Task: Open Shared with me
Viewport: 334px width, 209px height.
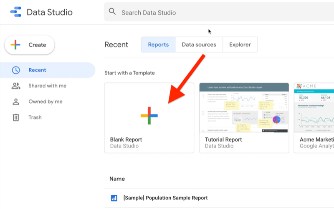Action: (47, 86)
